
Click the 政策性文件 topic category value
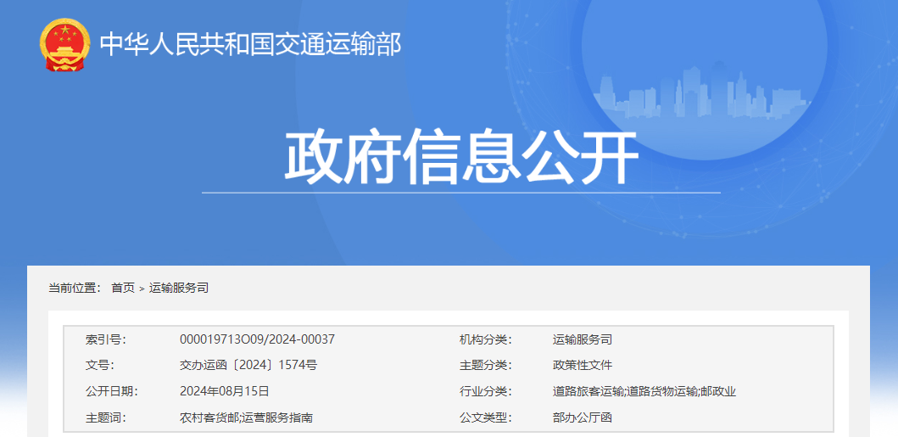(x=582, y=366)
